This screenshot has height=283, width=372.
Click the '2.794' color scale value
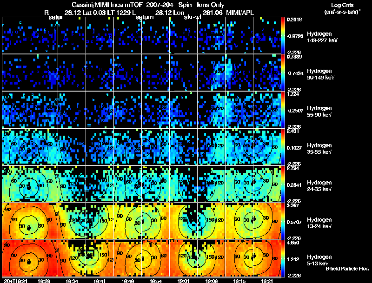[x=293, y=168]
